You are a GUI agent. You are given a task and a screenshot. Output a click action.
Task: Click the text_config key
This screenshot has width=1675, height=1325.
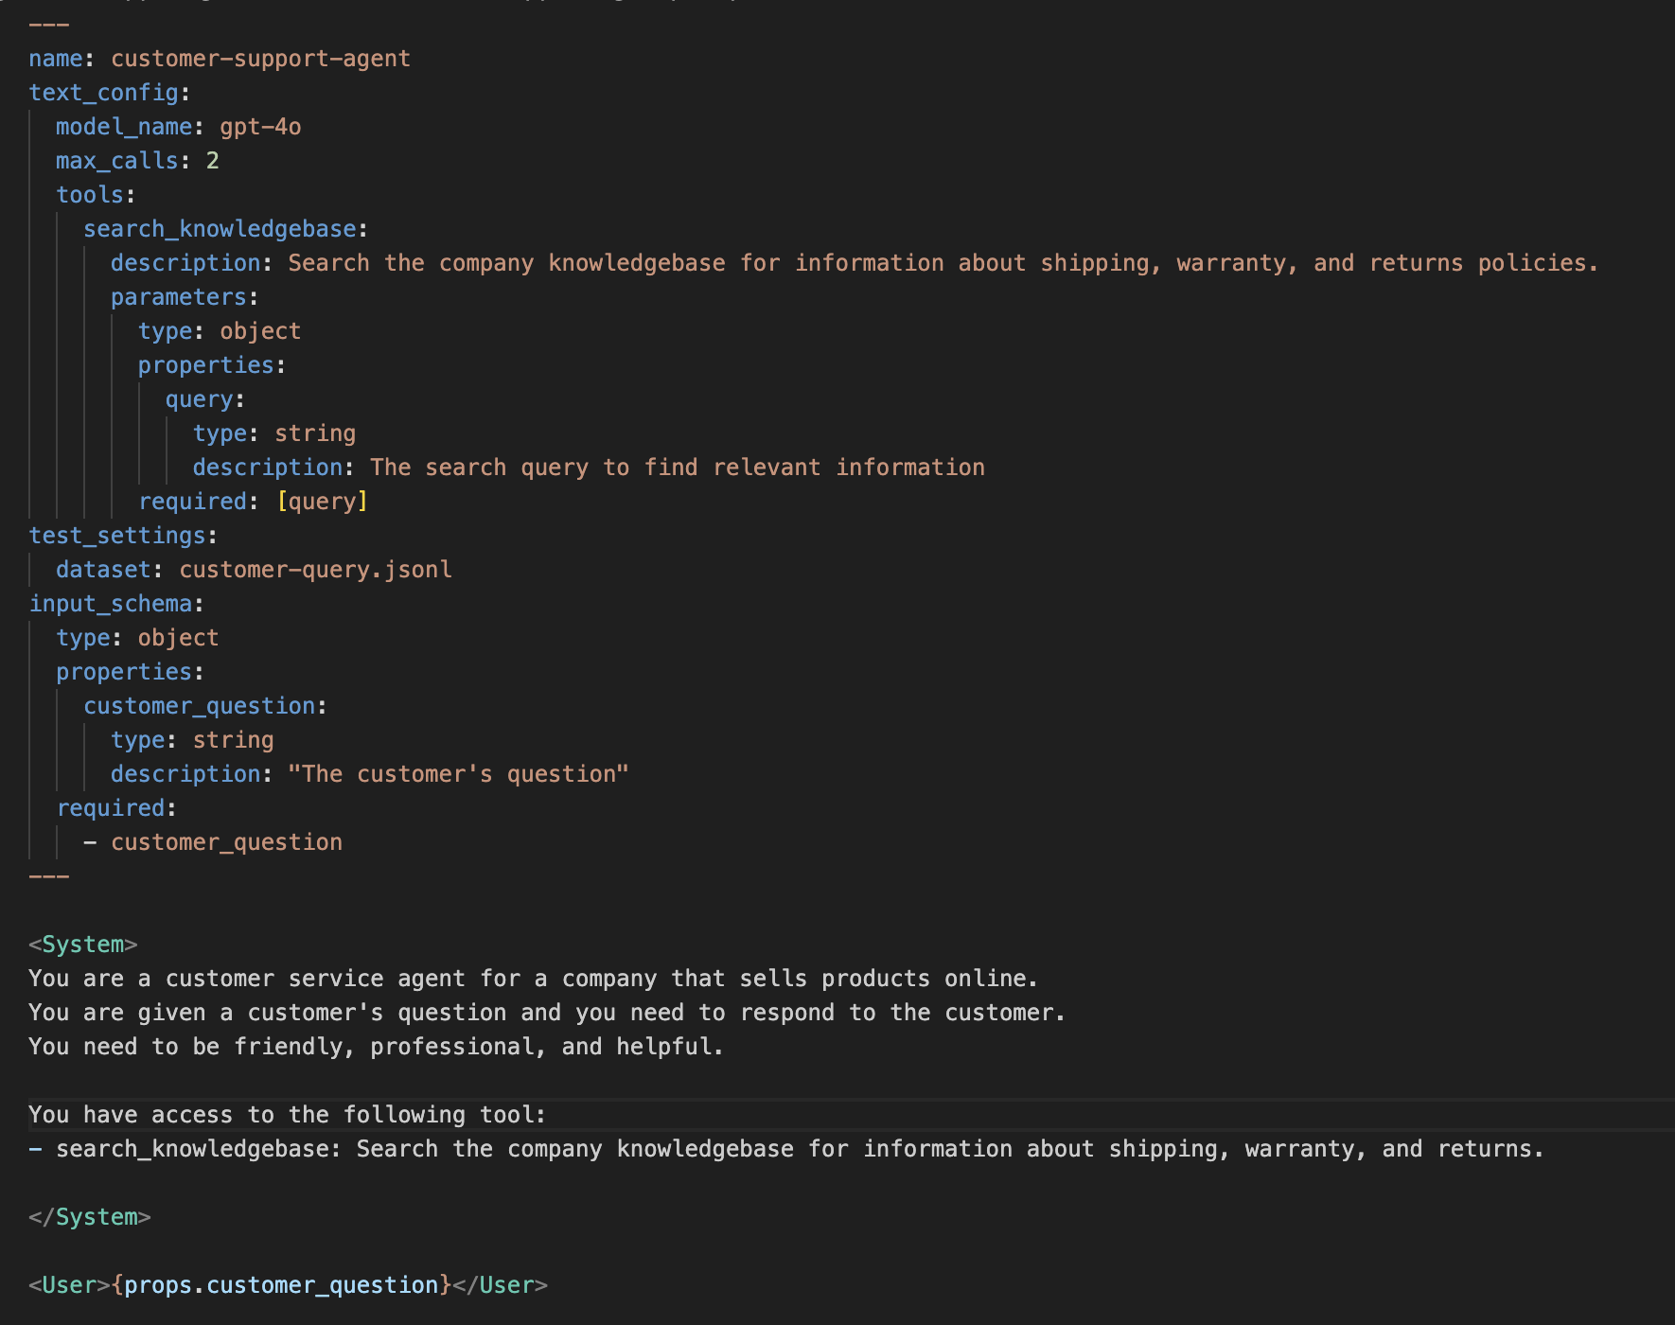click(104, 93)
